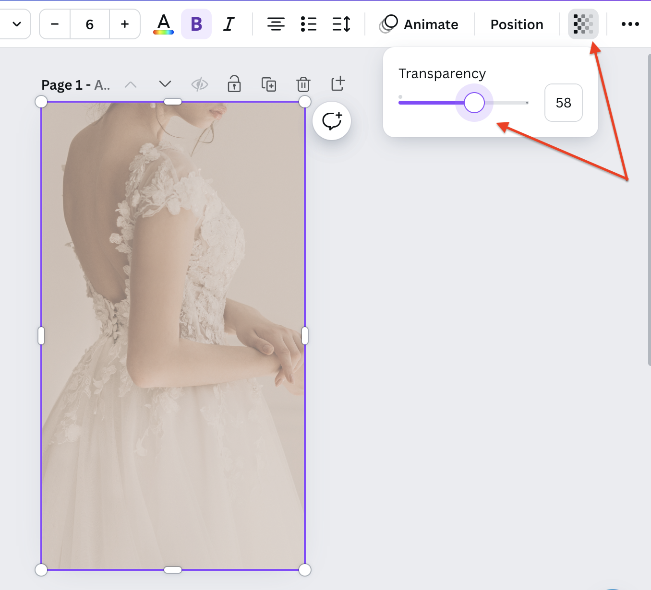This screenshot has width=651, height=590.
Task: Add a new page below
Action: click(338, 84)
